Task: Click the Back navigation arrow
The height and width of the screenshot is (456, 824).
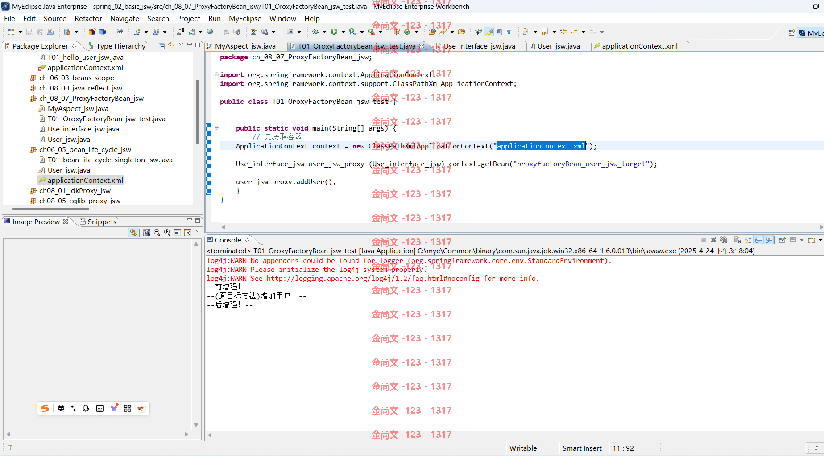Action: 574,32
